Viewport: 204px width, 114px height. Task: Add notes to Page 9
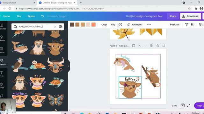click(x=133, y=46)
